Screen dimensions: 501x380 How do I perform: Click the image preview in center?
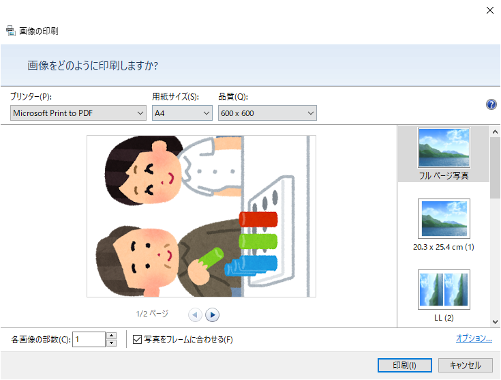201,216
